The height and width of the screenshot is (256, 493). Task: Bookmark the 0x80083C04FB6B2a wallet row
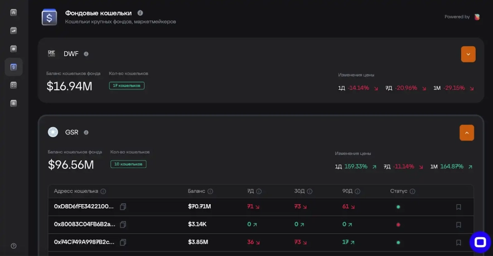[x=458, y=225]
